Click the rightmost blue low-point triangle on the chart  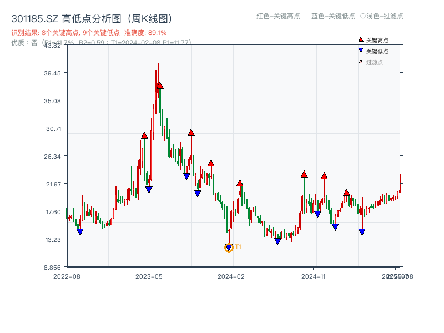point(362,232)
